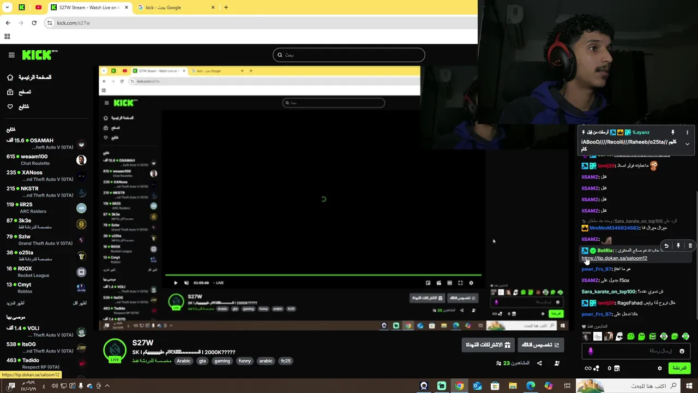Open the Browse sidebar item
This screenshot has height=393, width=698.
coord(19,92)
